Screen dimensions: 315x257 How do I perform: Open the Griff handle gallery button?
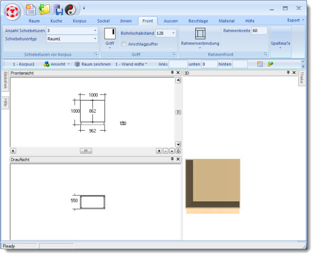(x=110, y=38)
